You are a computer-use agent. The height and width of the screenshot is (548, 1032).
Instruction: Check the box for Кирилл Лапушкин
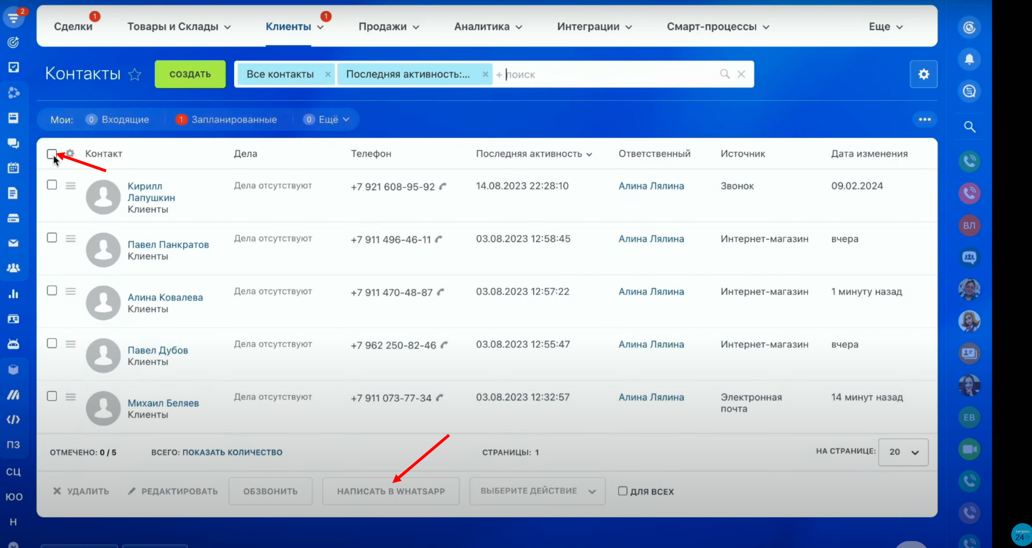(52, 185)
